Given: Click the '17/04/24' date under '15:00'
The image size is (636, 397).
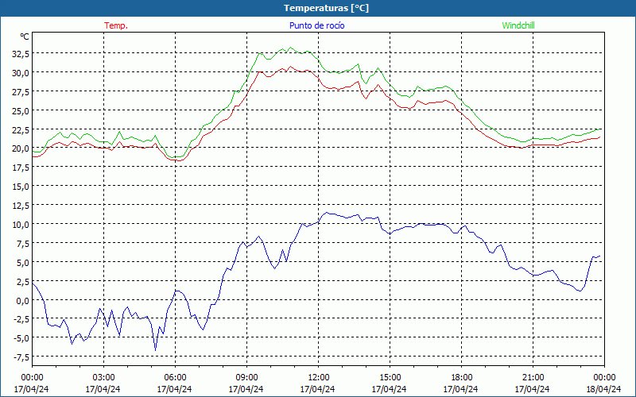Looking at the screenshot, I should [x=389, y=389].
